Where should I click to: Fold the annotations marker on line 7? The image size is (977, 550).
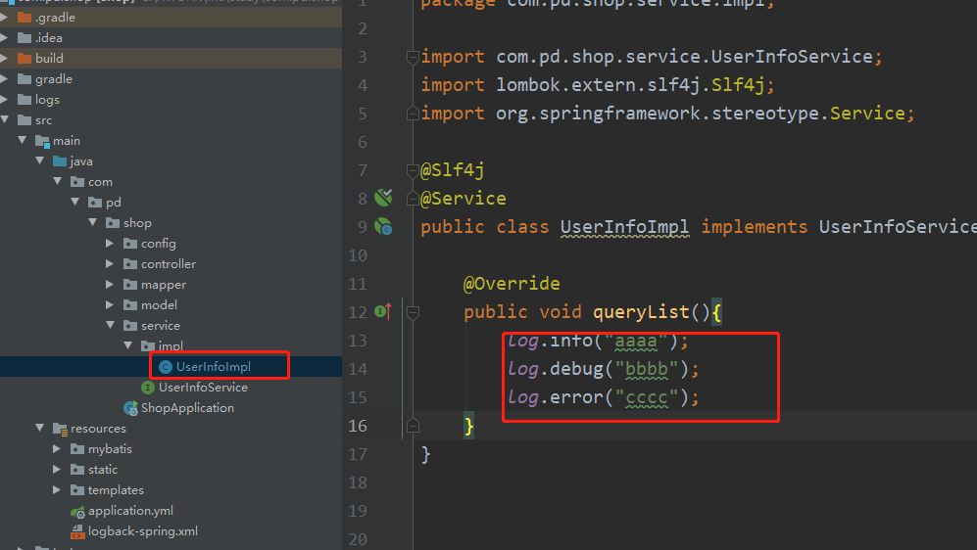[413, 170]
